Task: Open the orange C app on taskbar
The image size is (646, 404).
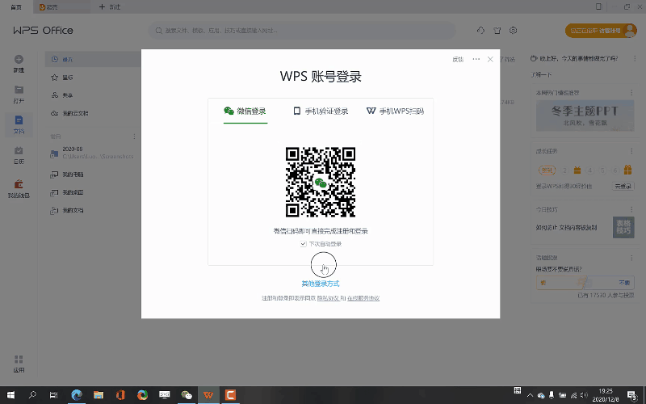Action: point(230,395)
